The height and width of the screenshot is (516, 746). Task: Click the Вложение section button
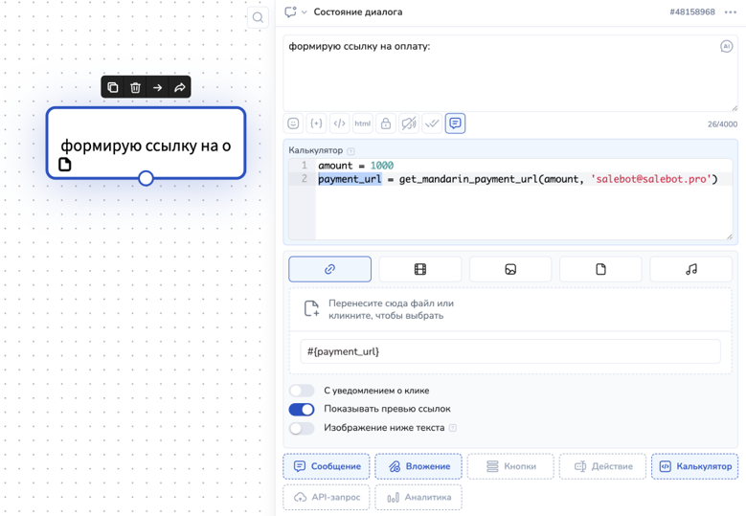tap(418, 466)
